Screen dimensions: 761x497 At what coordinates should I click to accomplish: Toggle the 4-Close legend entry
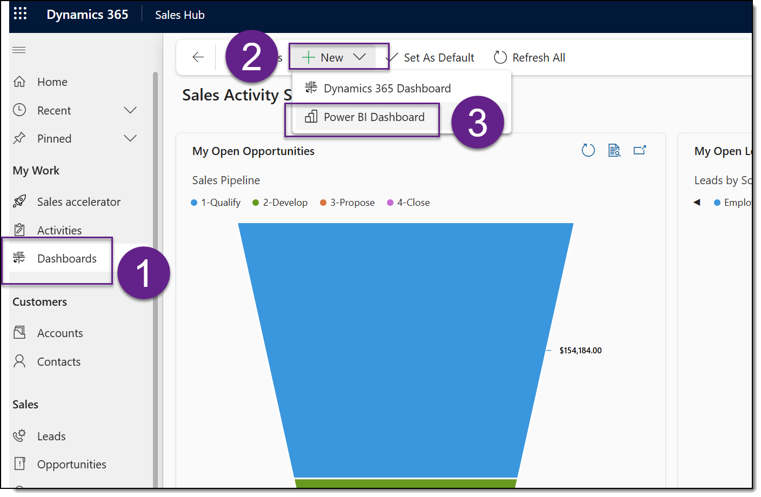click(x=408, y=203)
